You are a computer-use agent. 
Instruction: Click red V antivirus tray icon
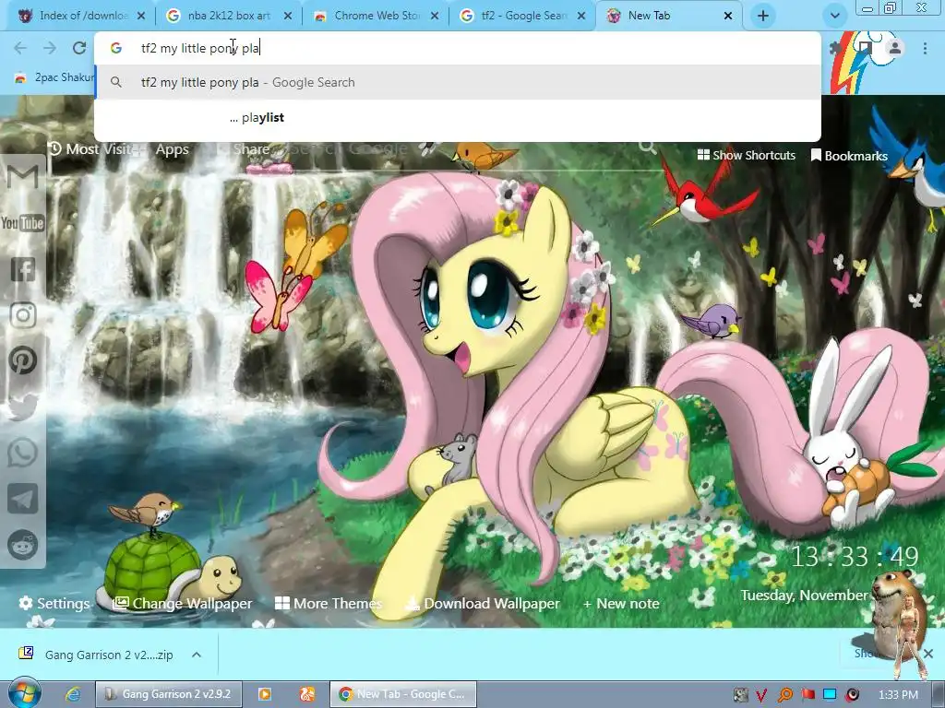point(761,695)
